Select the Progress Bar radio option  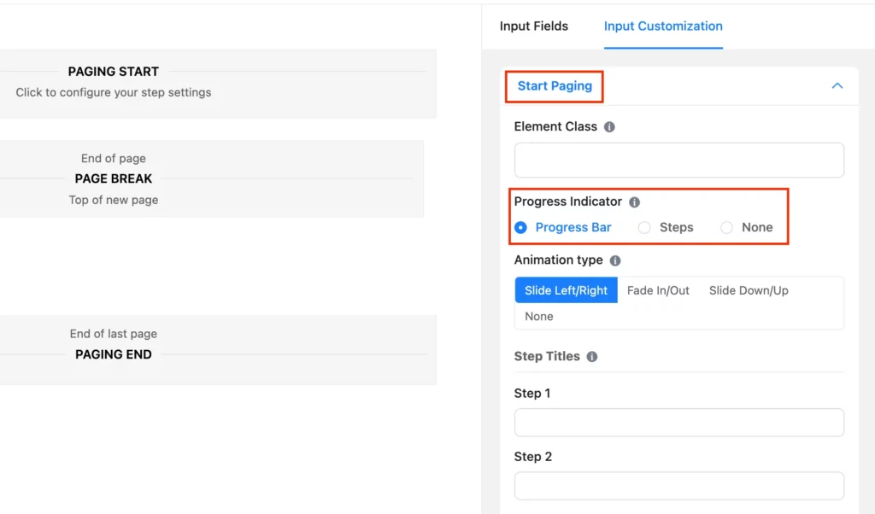click(520, 227)
